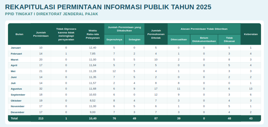Viewport: 268px width, 127px height.
Task: Click the "10,40" average in the Total row
Action: tap(93, 118)
